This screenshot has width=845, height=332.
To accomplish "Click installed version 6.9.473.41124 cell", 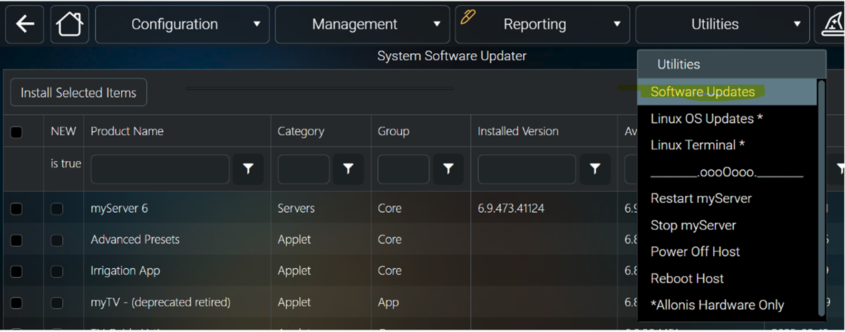I will (511, 208).
